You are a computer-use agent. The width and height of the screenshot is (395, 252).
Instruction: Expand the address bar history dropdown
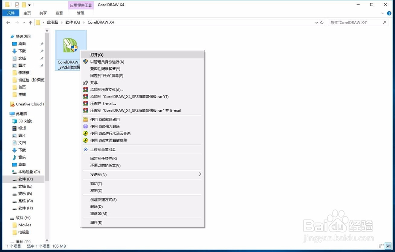point(317,23)
